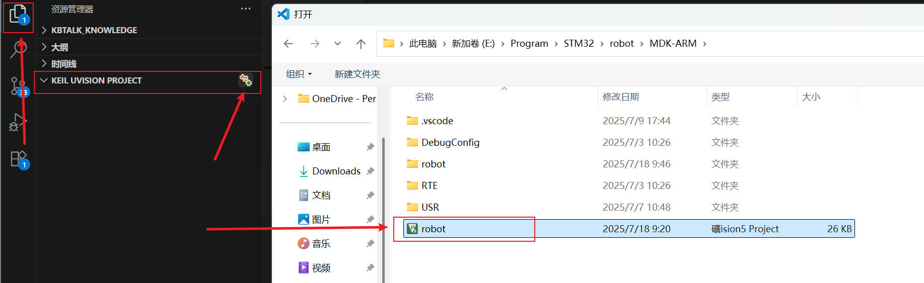Open Source Control view in activity bar
The height and width of the screenshot is (283, 924).
[x=18, y=86]
